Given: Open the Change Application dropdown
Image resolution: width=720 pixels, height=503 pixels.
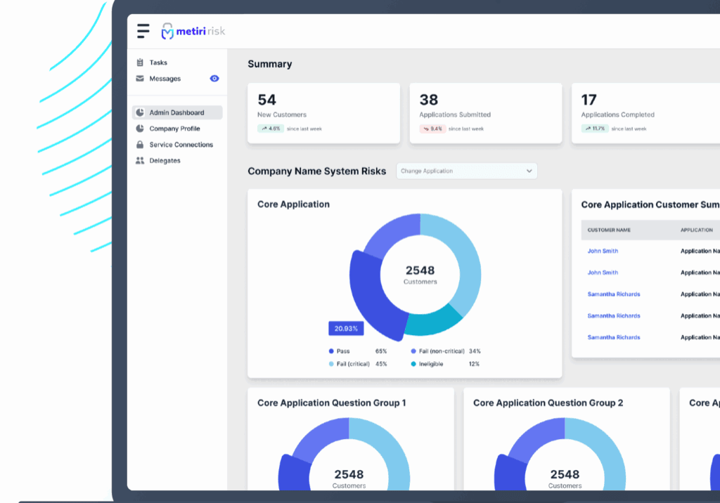Looking at the screenshot, I should click(467, 171).
